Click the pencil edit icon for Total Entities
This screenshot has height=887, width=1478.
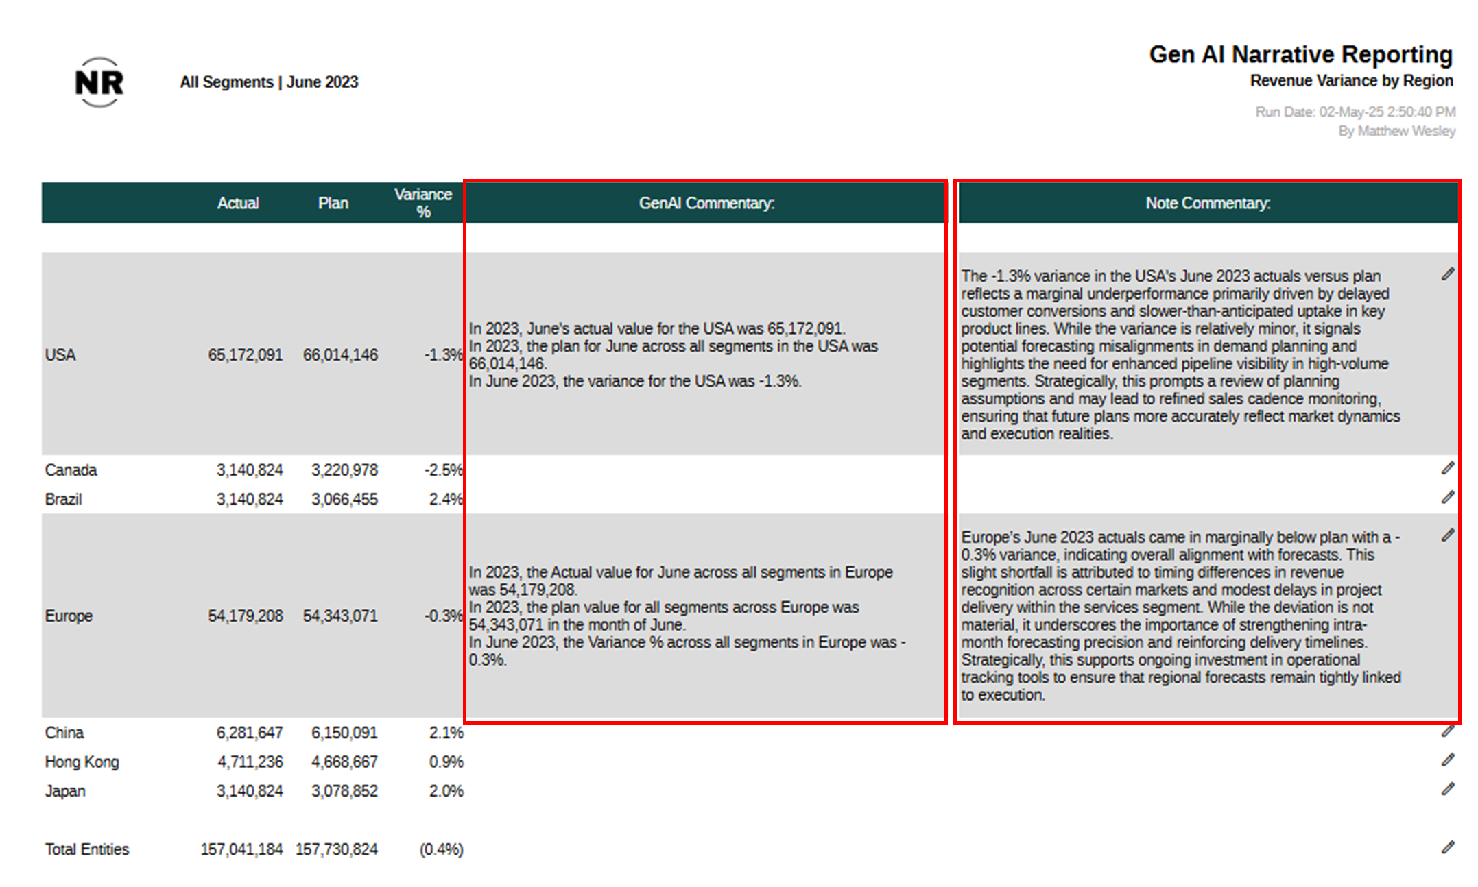(1447, 847)
